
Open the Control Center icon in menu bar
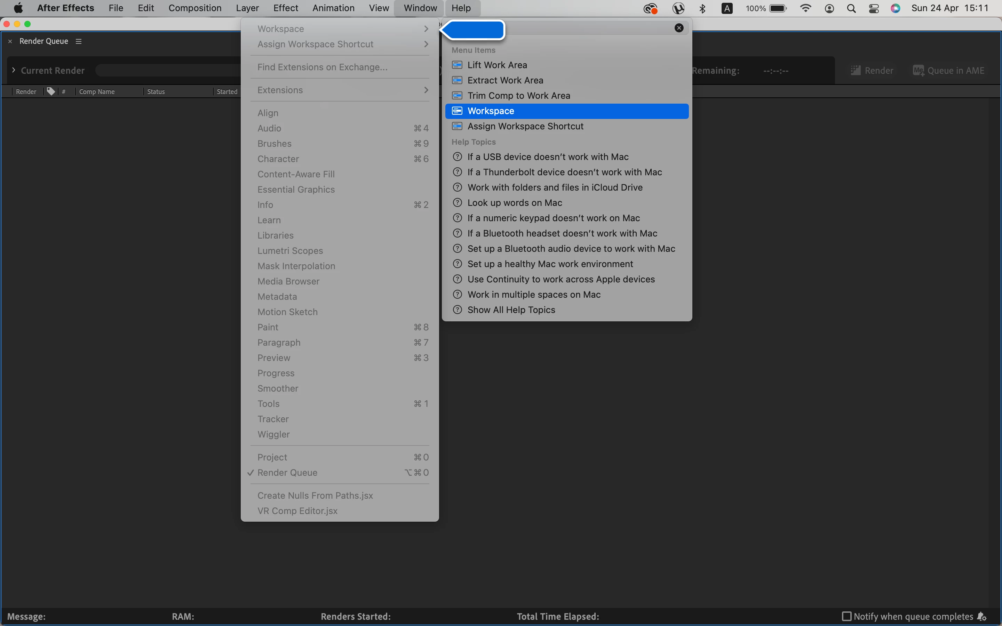(874, 8)
